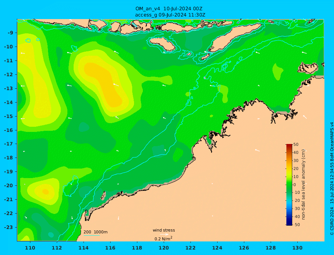Click the longitude axis label "120"
Screen dimensions: 334x255
[164, 248]
